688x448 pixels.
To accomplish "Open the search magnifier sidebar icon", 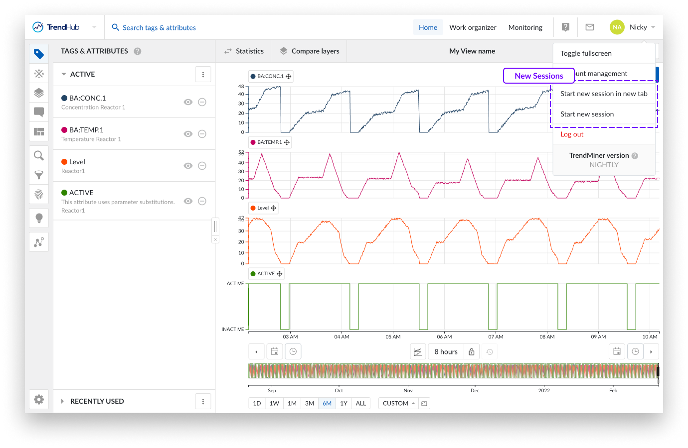I will click(39, 156).
